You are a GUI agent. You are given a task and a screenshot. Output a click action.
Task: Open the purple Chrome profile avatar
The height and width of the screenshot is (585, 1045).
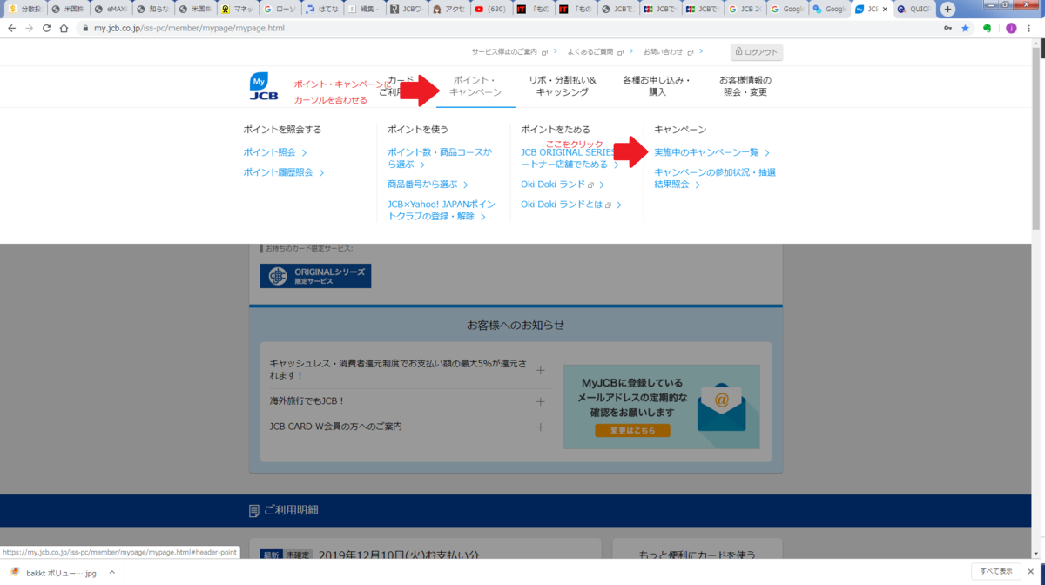pos(1011,28)
